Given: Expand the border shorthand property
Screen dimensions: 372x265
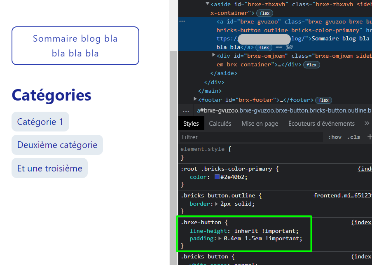Looking at the screenshot, I should click(217, 204).
